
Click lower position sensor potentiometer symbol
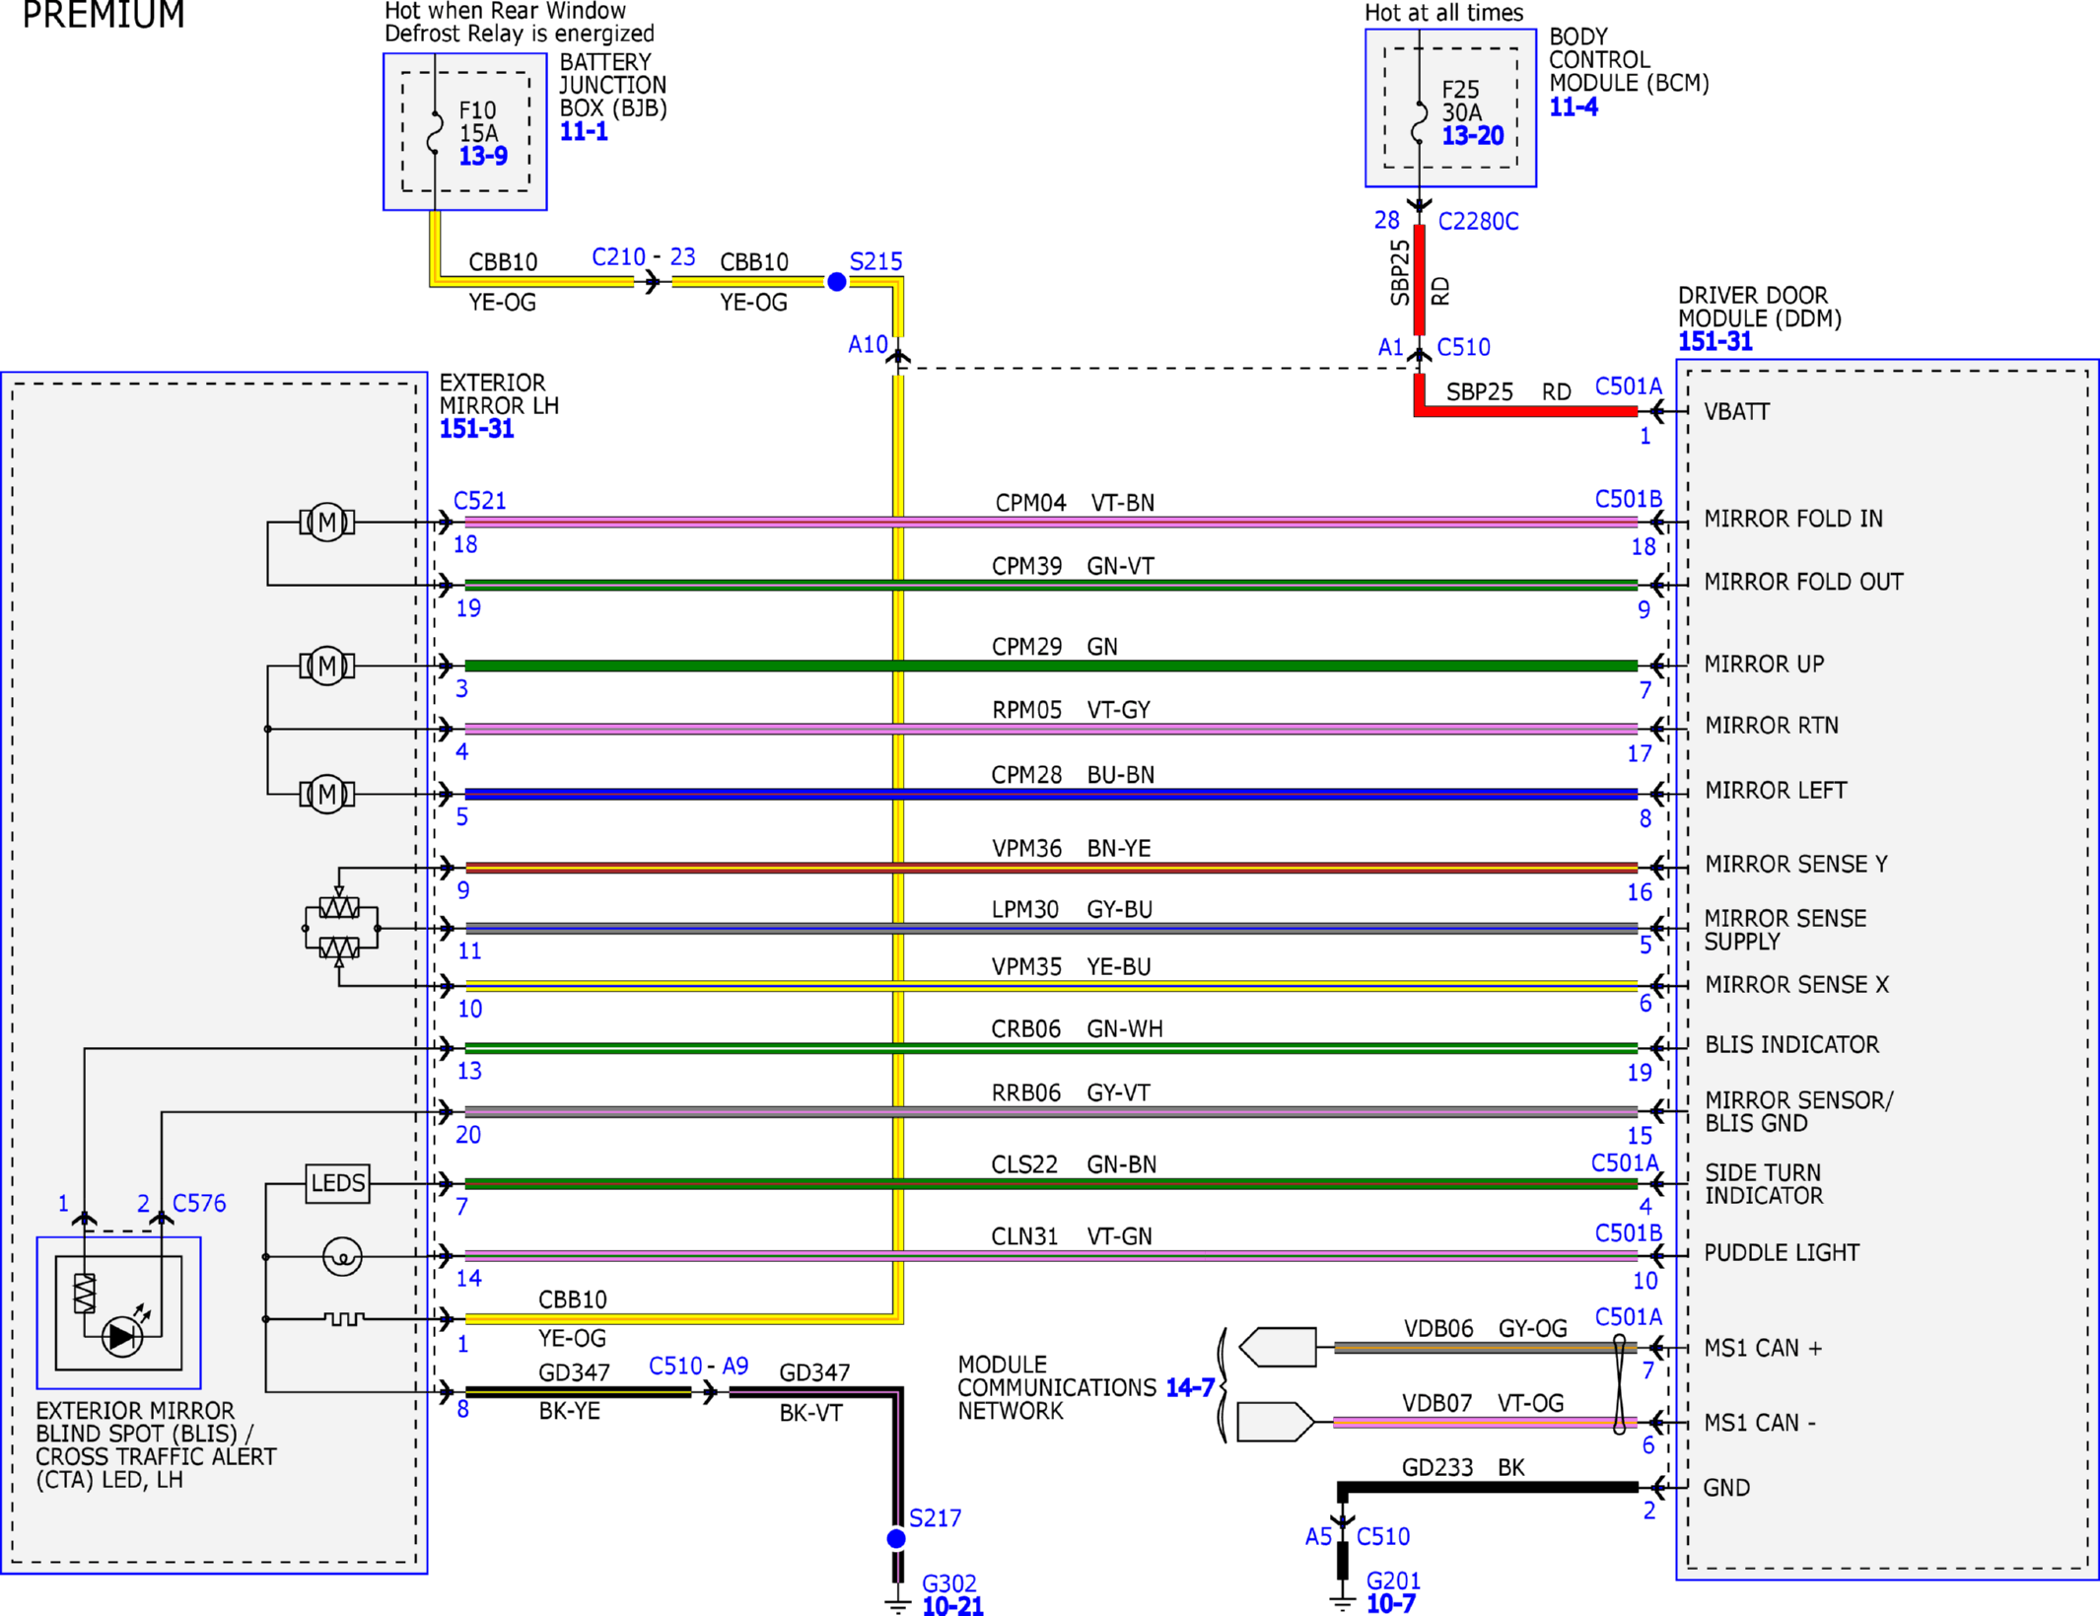(339, 949)
